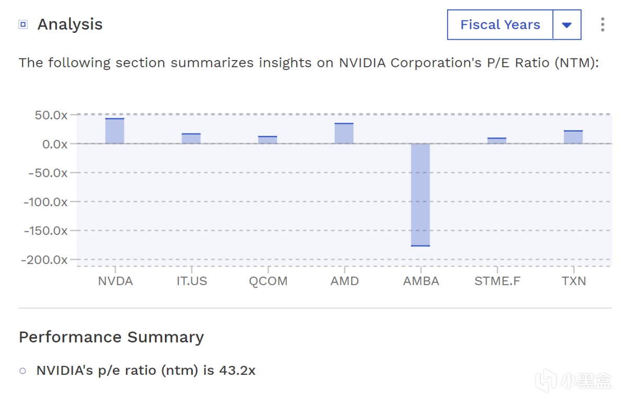Click the Analysis section heading
630x403 pixels.
[x=70, y=25]
